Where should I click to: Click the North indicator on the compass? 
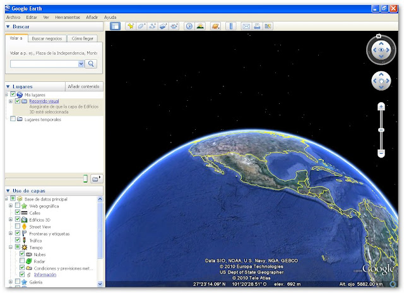[x=379, y=37]
